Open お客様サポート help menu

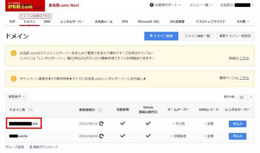(x=165, y=5)
